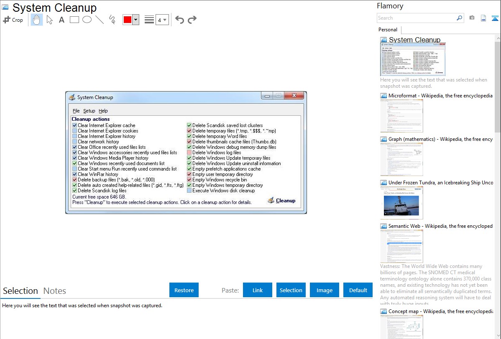Click the Selection paste button
Image resolution: width=501 pixels, height=339 pixels.
(291, 290)
